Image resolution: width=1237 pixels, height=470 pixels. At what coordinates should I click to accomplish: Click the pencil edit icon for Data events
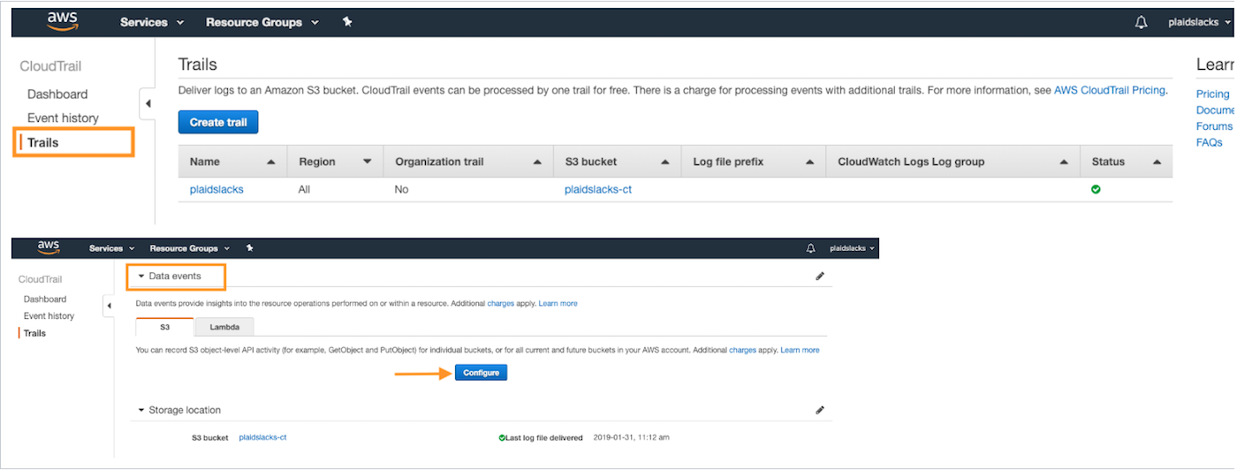point(820,277)
